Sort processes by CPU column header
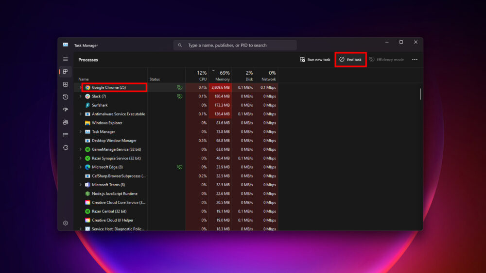The height and width of the screenshot is (273, 486). coord(202,79)
